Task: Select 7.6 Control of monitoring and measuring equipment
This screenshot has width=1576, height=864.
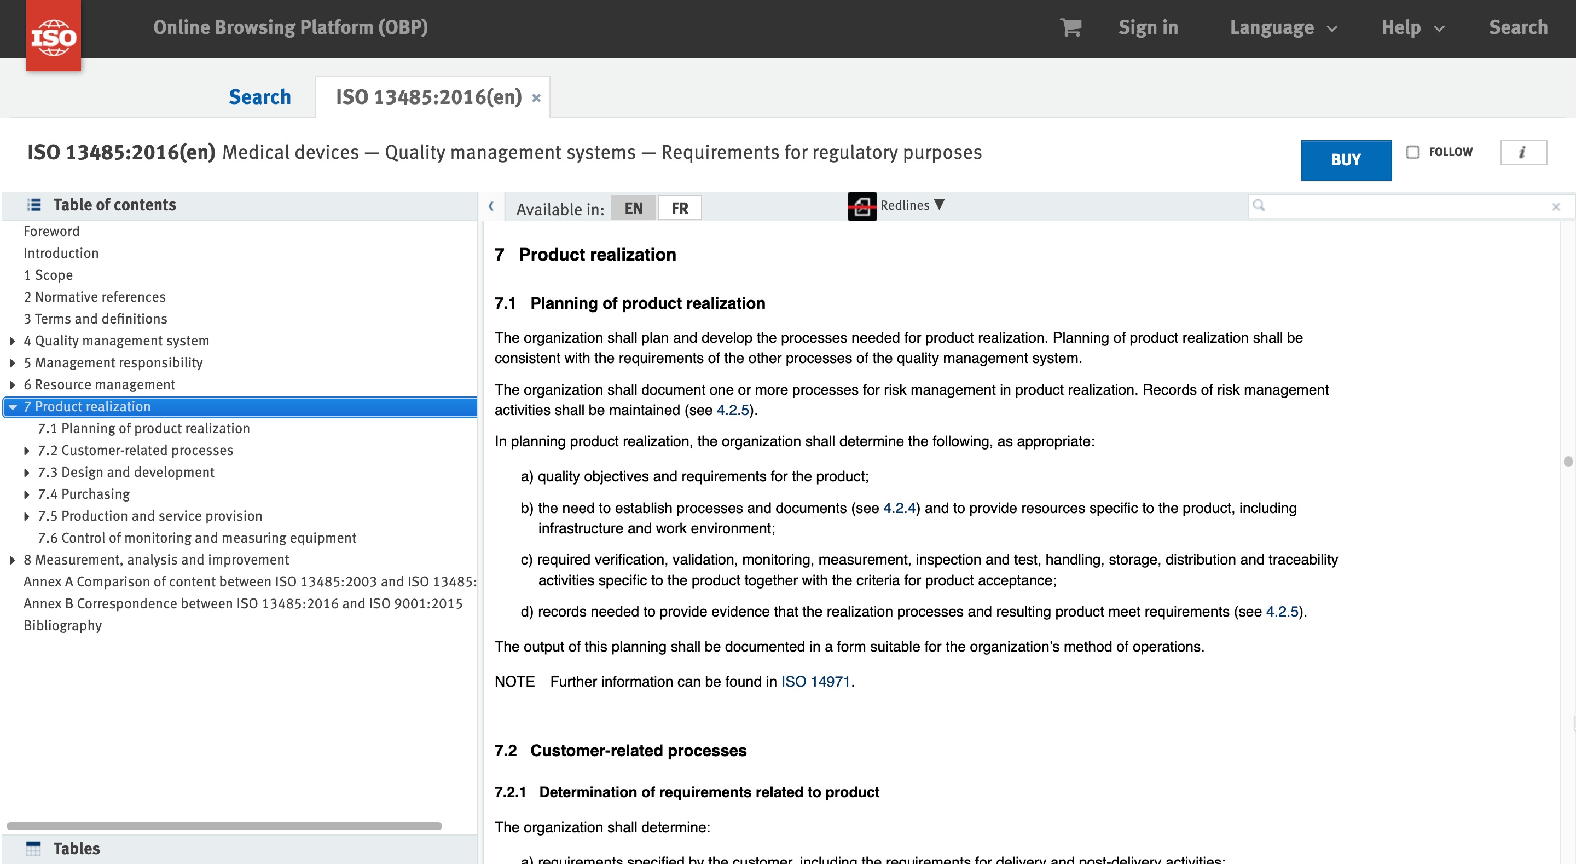Action: (197, 538)
